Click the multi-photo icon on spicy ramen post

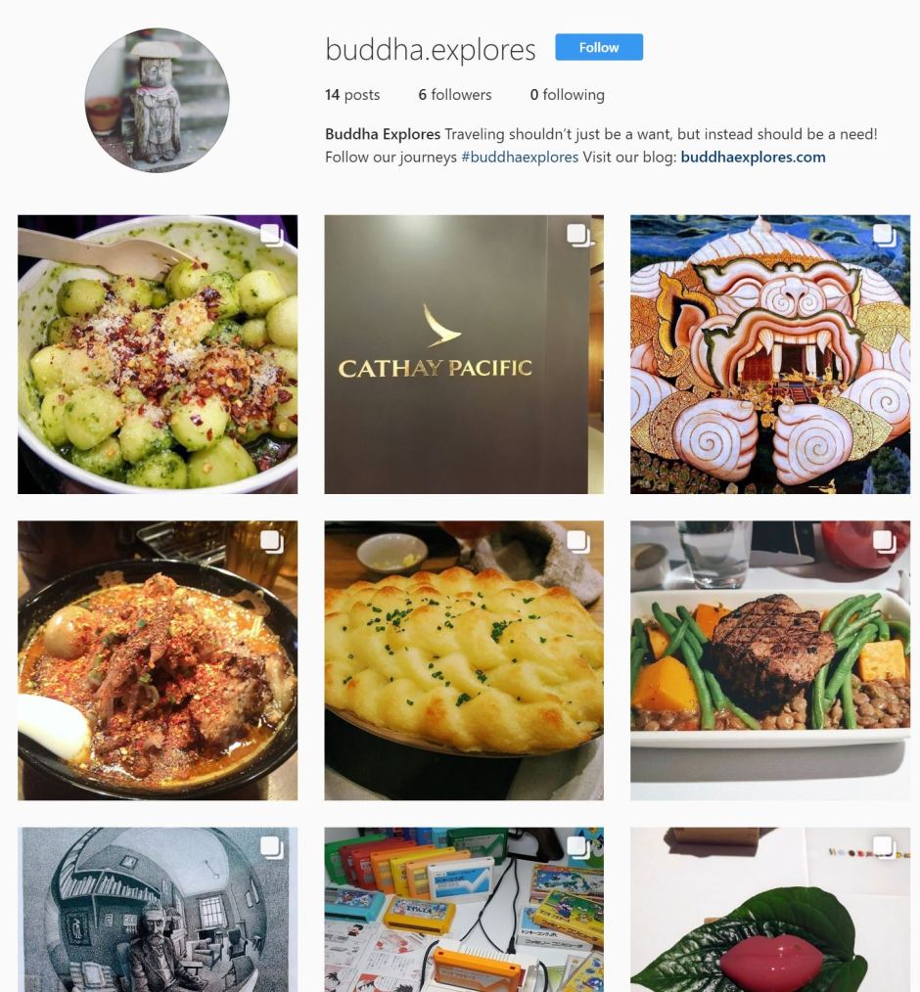272,542
